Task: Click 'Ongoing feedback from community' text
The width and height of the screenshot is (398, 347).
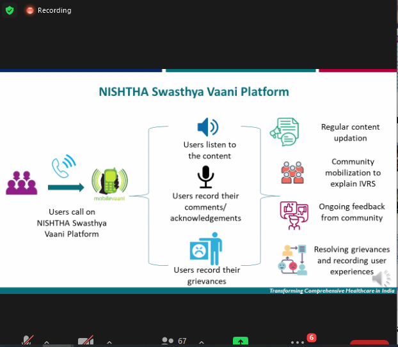Action: pyautogui.click(x=352, y=212)
